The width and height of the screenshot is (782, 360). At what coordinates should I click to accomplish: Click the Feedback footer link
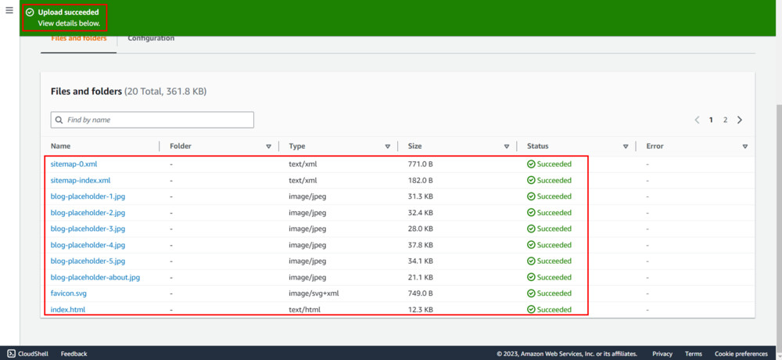pos(74,354)
